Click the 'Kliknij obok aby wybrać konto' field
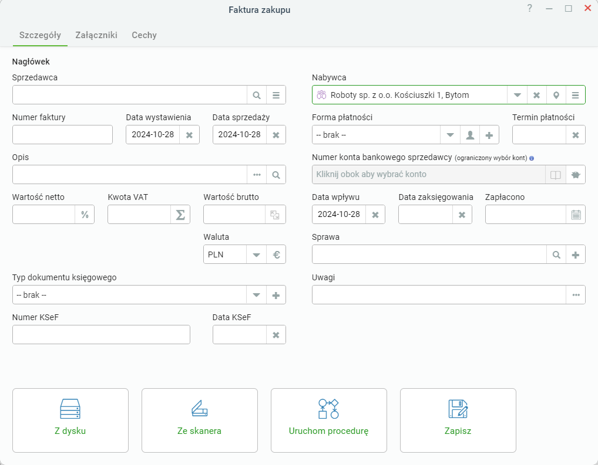598x465 pixels. point(429,175)
